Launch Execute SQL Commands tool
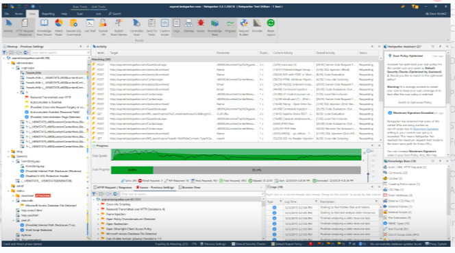The image size is (455, 253). [x=73, y=27]
